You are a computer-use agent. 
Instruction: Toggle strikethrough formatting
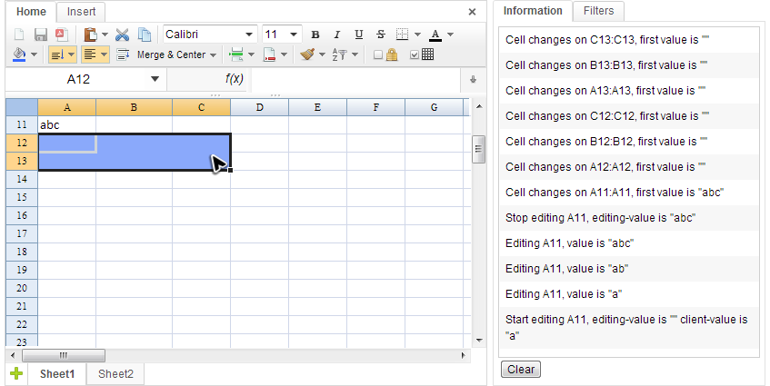tap(381, 35)
